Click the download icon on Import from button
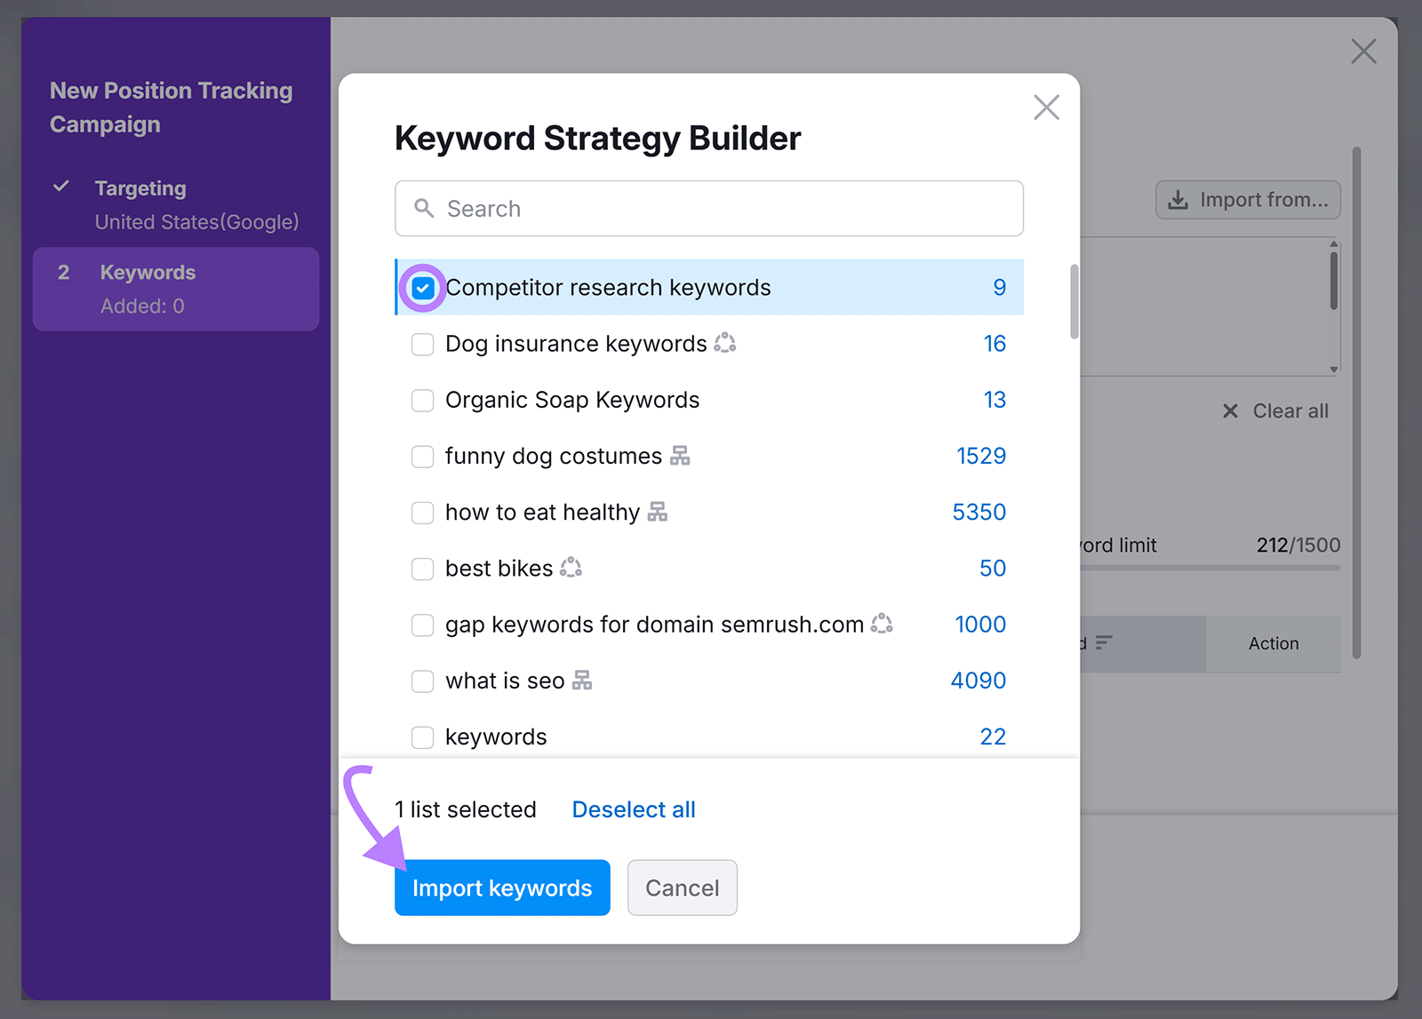The height and width of the screenshot is (1019, 1422). coord(1178,200)
